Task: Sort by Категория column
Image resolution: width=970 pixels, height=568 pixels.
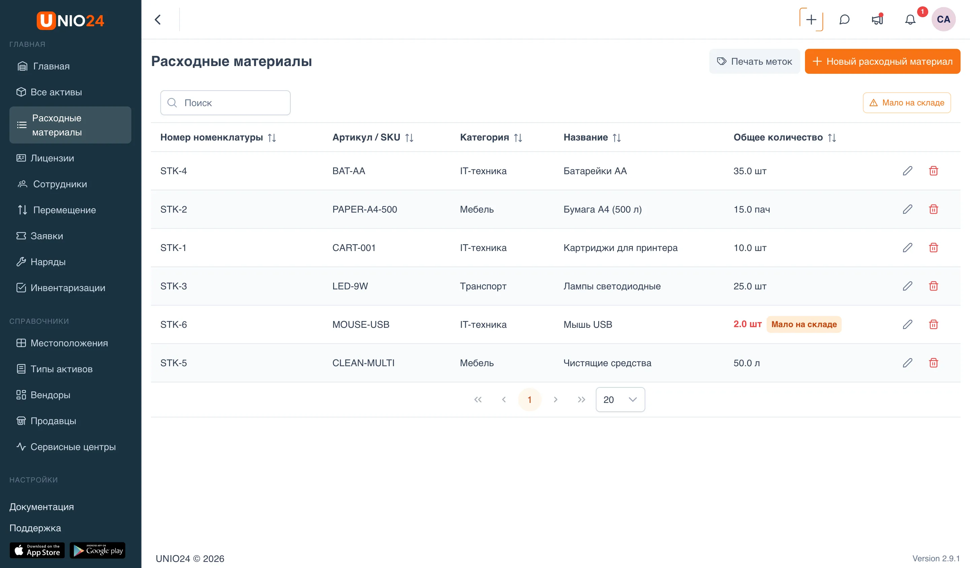Action: click(x=518, y=137)
